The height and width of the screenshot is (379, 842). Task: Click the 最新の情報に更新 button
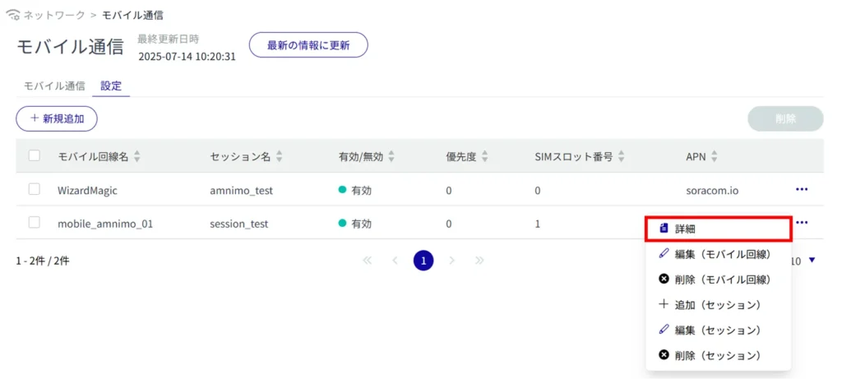click(308, 45)
